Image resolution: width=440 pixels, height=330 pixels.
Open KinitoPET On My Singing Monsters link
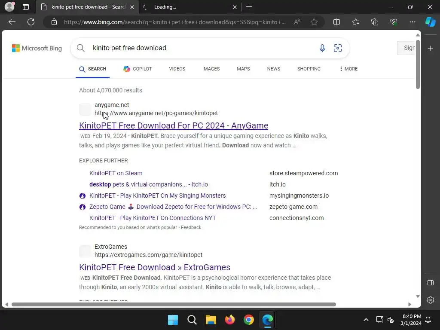[x=157, y=196]
